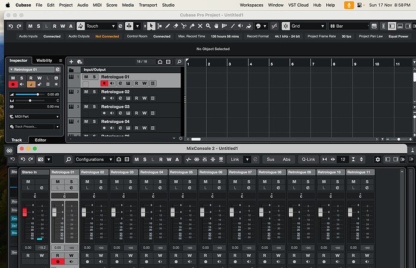Open the Project menu
This screenshot has height=268, width=416.
click(66, 5)
